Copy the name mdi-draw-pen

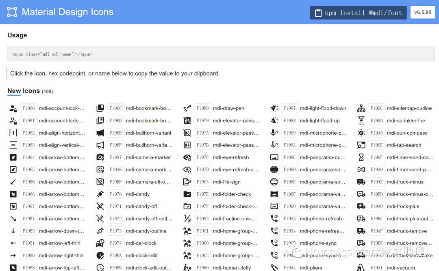click(228, 108)
